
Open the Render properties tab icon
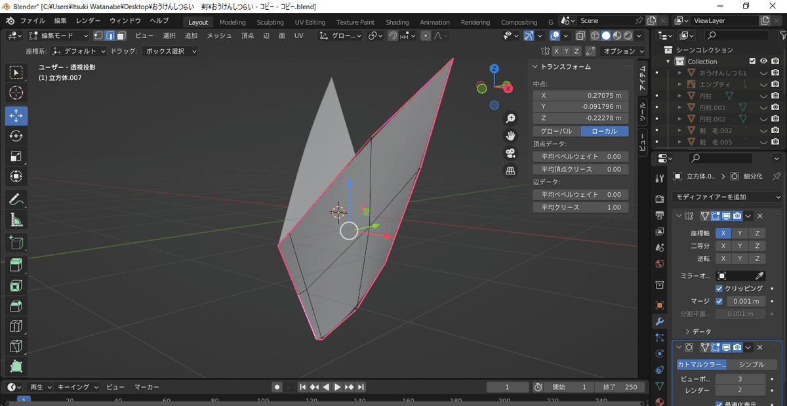pyautogui.click(x=660, y=199)
